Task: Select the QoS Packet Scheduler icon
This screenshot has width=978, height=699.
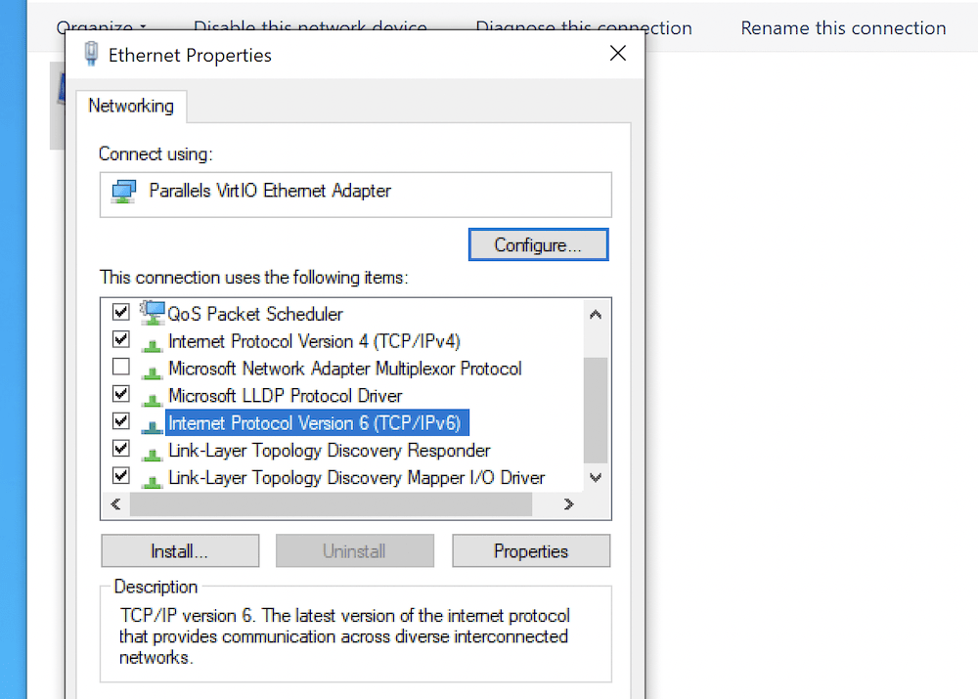Action: coord(153,313)
